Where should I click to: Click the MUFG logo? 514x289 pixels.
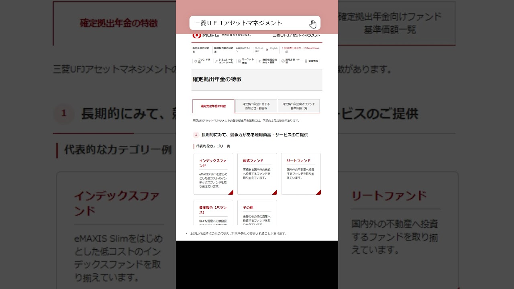[x=206, y=35]
